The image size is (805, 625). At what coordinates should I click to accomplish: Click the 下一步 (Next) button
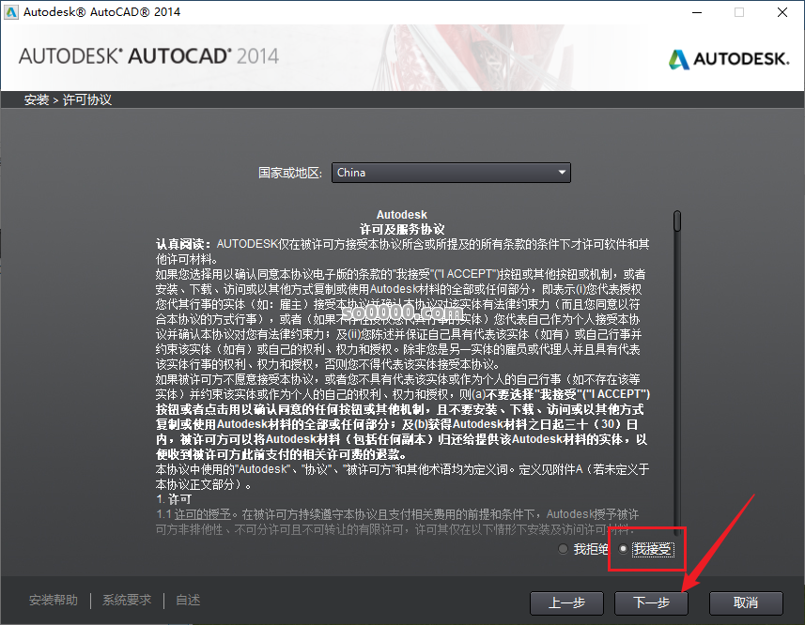pos(651,603)
